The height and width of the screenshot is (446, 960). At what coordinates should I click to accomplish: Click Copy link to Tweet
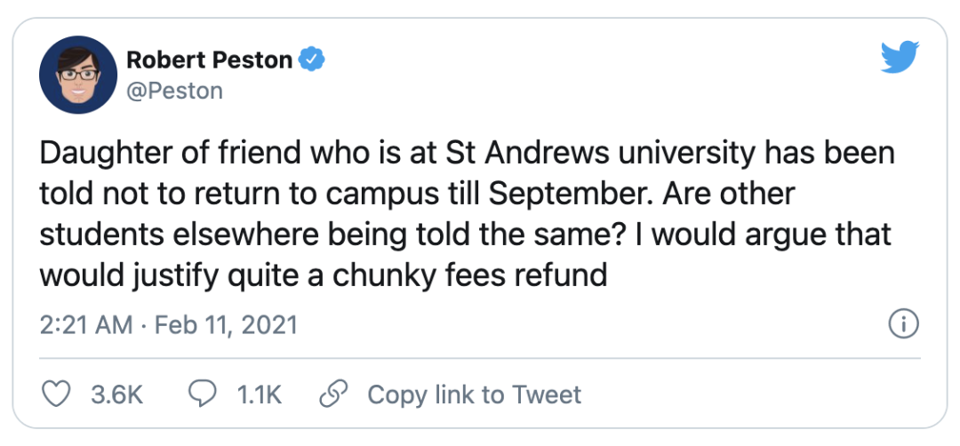tap(474, 394)
